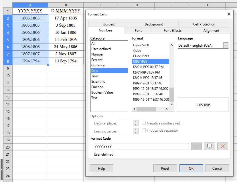Click the red X Remove format icon
Screen dimensions: 237x182
(x=223, y=146)
